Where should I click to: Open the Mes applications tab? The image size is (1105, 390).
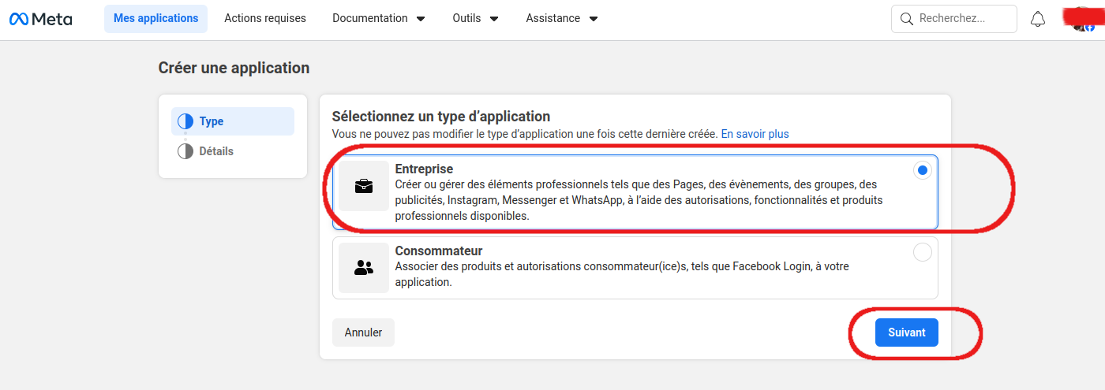click(155, 18)
